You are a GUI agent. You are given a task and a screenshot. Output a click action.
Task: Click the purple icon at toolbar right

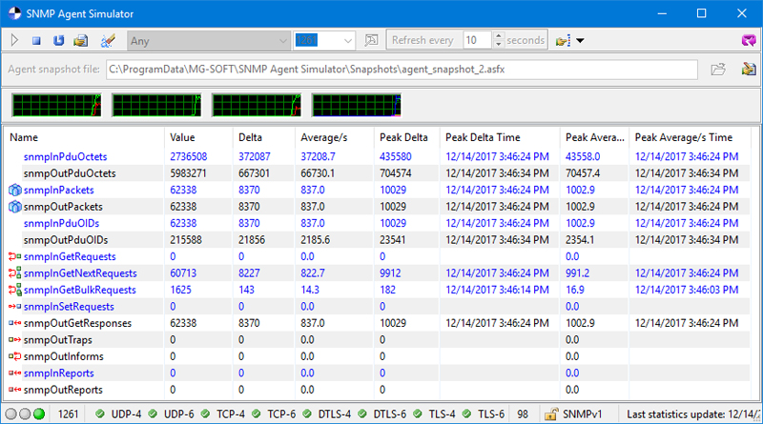(749, 40)
